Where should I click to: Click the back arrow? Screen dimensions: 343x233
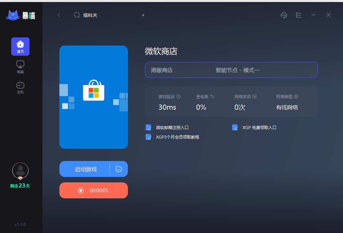pos(59,15)
